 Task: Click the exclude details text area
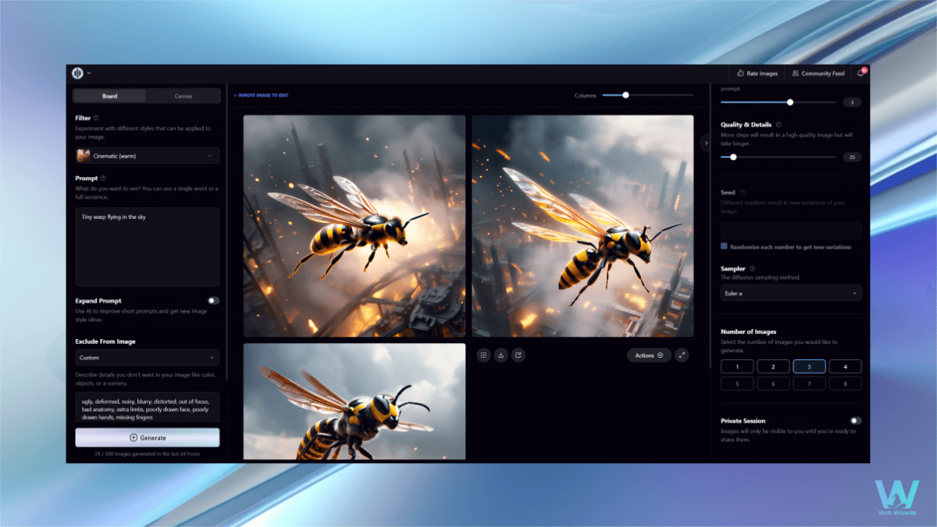click(148, 409)
